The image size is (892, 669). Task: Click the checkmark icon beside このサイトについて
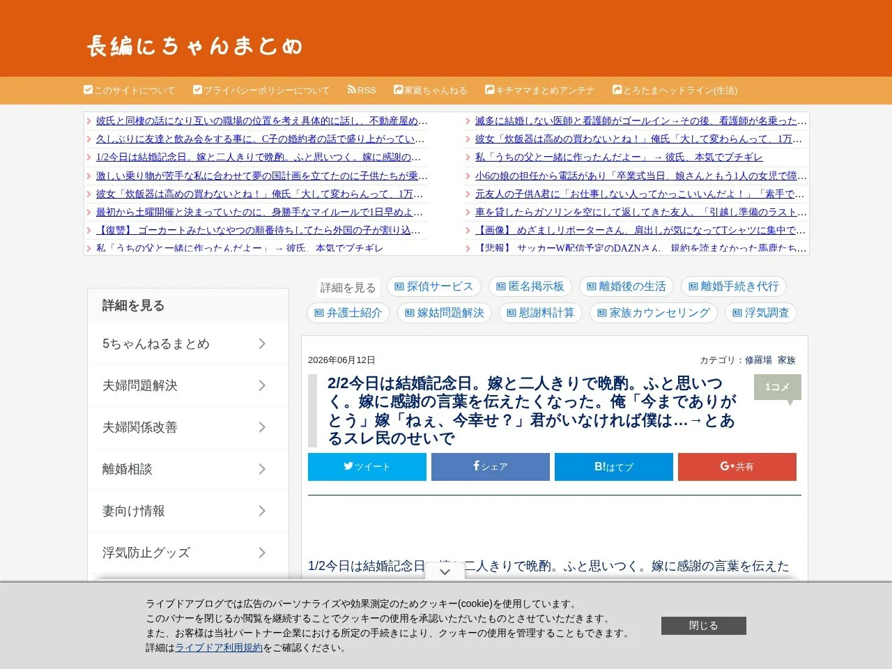pyautogui.click(x=88, y=90)
